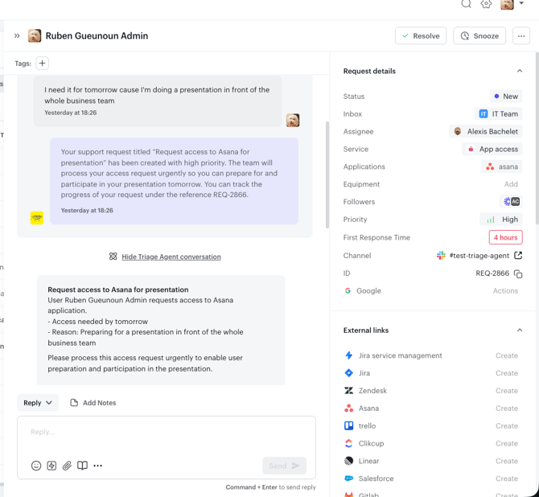The image size is (539, 497).
Task: Click the emoji picker icon in reply box
Action: coord(36,466)
